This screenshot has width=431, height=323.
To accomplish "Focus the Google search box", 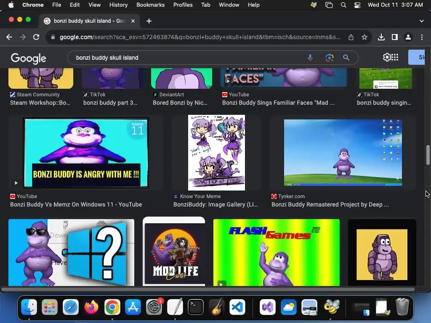I will [190, 58].
